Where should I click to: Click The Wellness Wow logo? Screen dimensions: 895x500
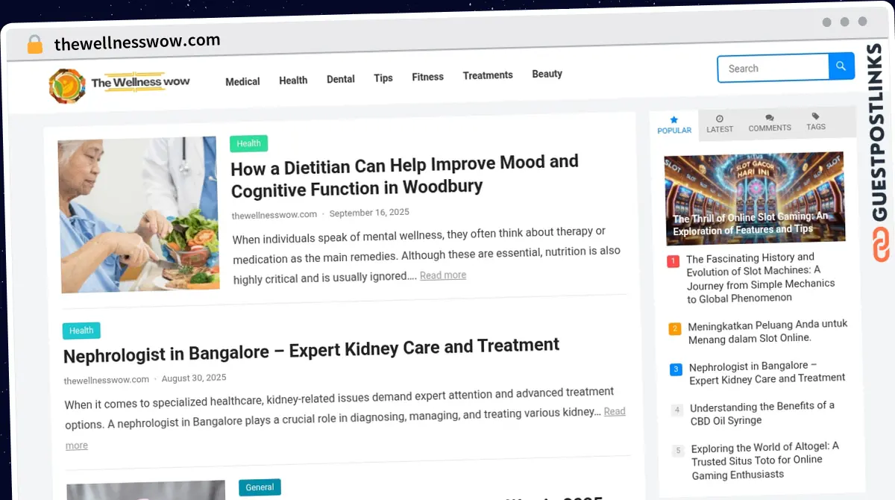tap(119, 84)
